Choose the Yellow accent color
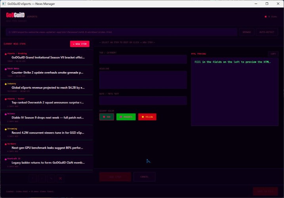This screenshot has height=198, width=284. pyautogui.click(x=147, y=117)
